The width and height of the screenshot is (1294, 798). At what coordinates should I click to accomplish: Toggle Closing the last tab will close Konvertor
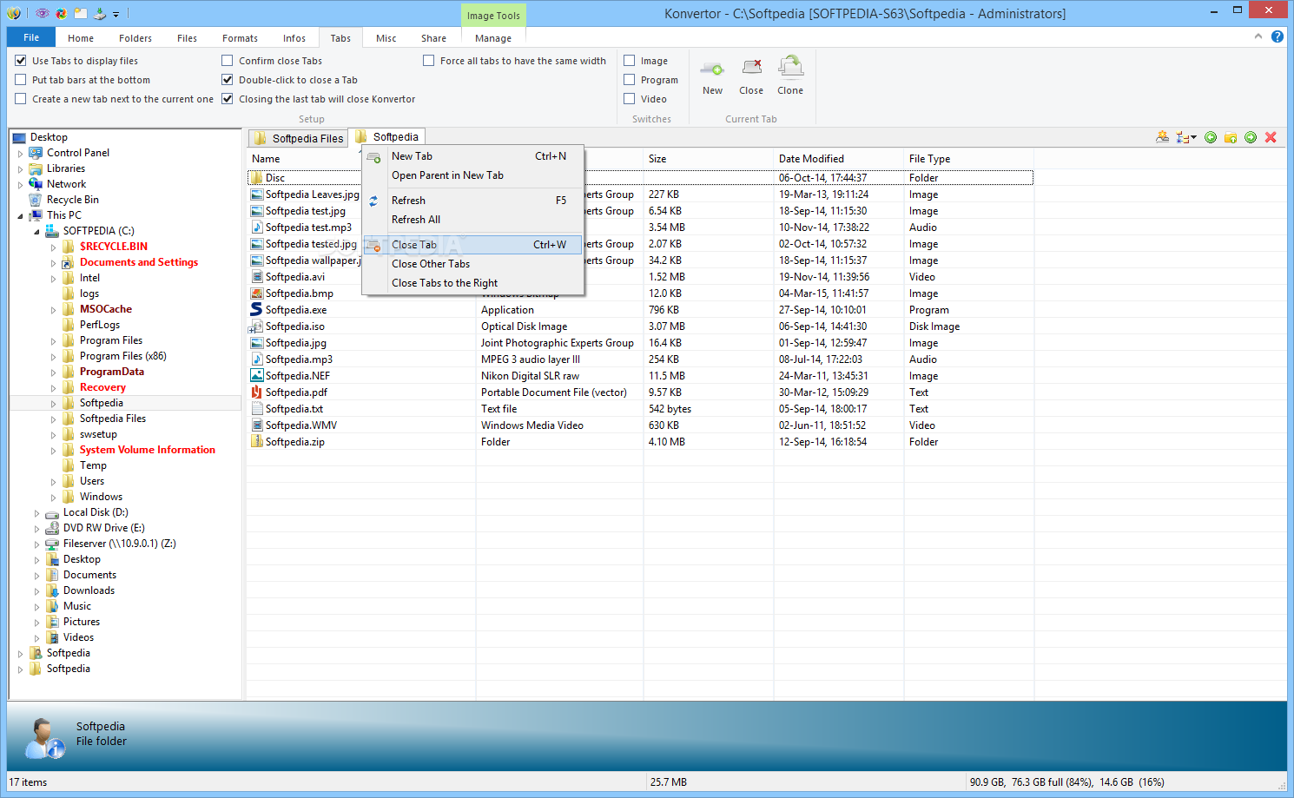pyautogui.click(x=228, y=99)
